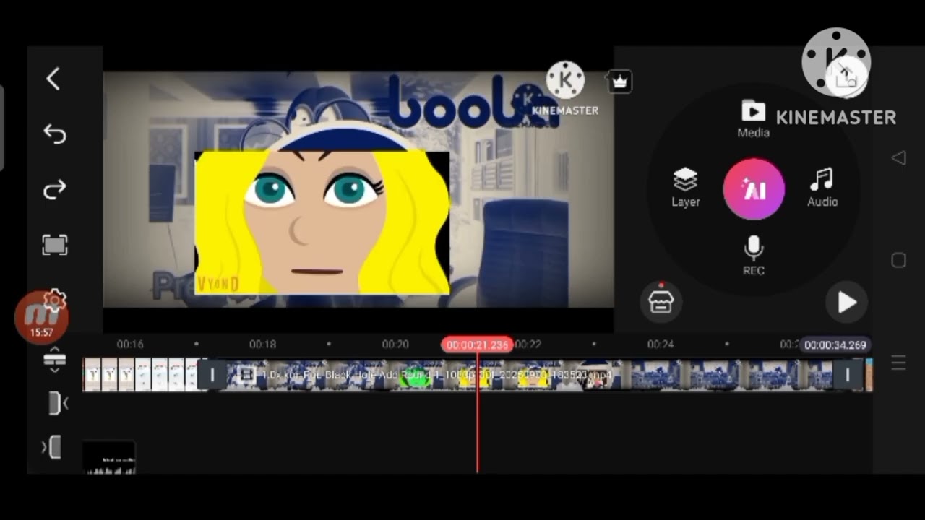The image size is (925, 520).
Task: Tap the blonde character preview layer
Action: [x=322, y=223]
